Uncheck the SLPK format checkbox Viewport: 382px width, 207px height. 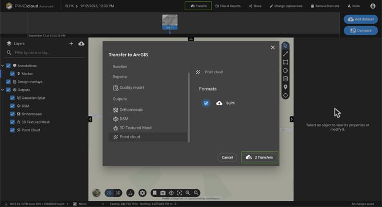(206, 103)
